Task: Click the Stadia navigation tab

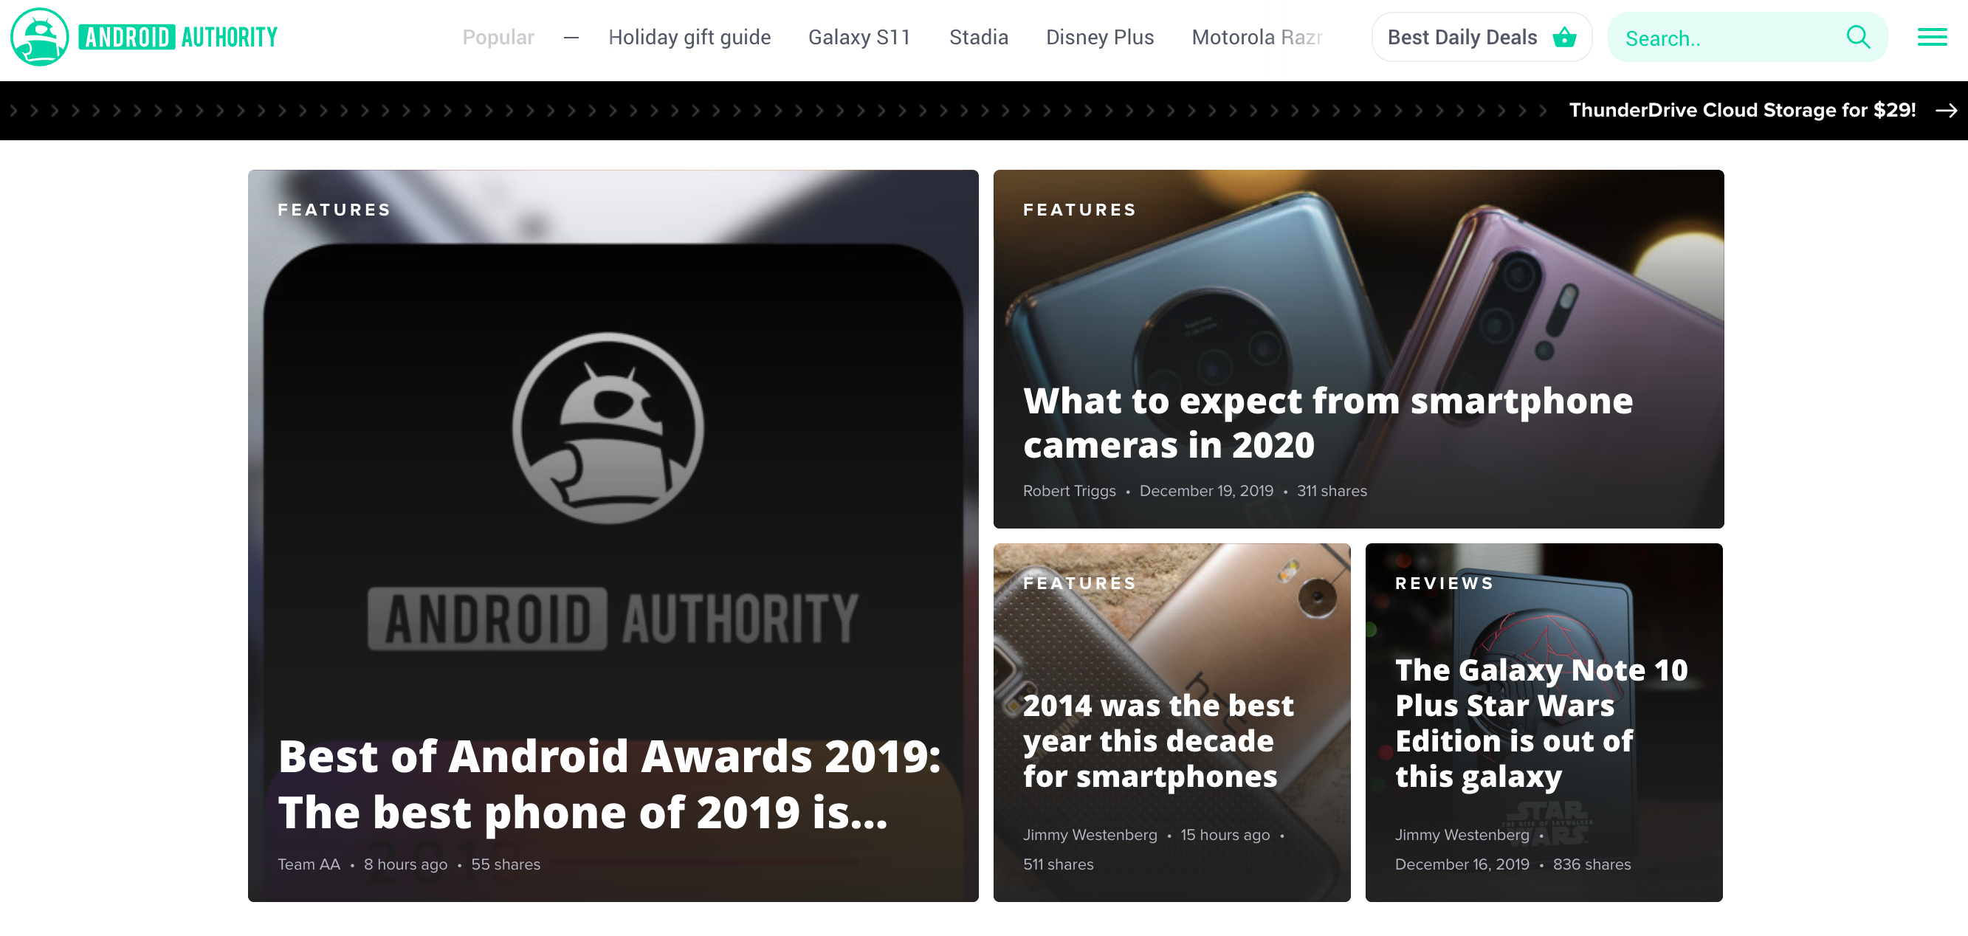Action: click(x=977, y=35)
